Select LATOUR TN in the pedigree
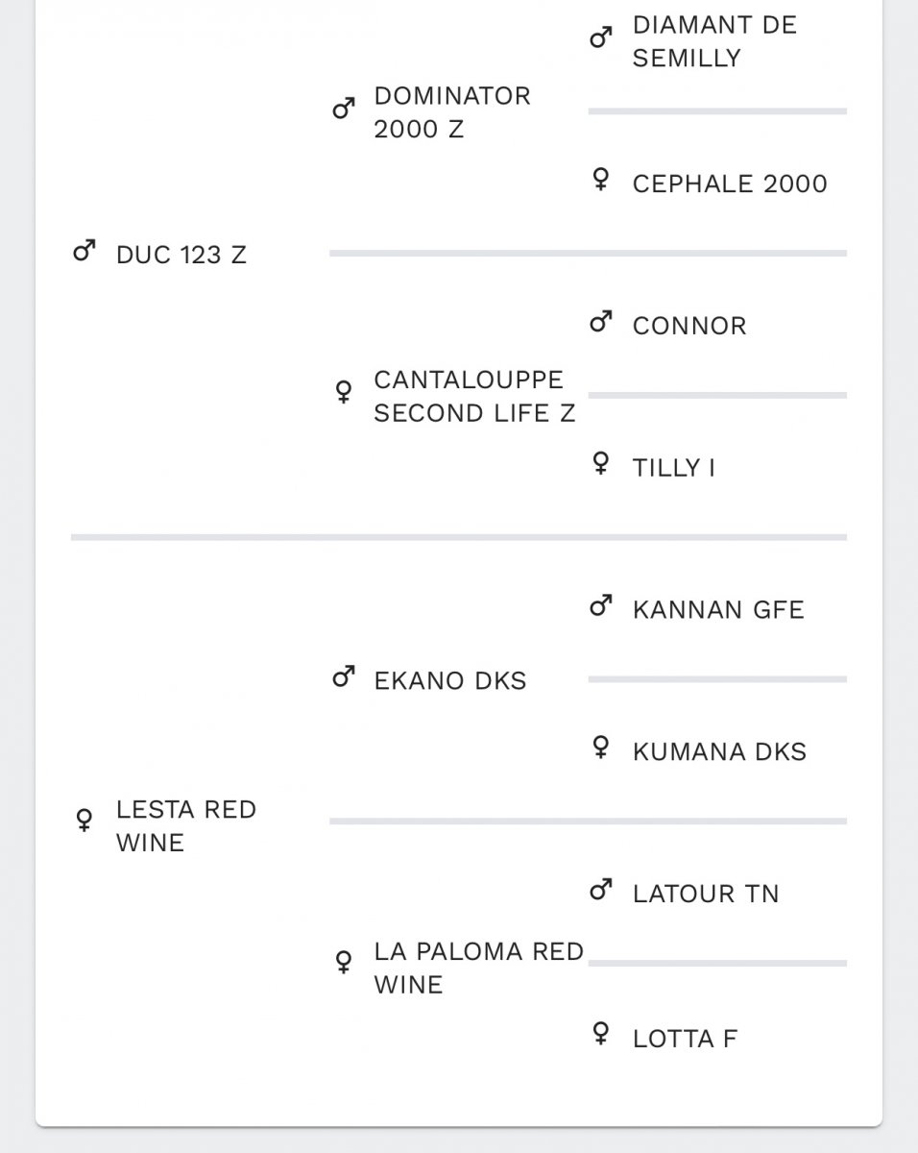The width and height of the screenshot is (918, 1153). 706,894
